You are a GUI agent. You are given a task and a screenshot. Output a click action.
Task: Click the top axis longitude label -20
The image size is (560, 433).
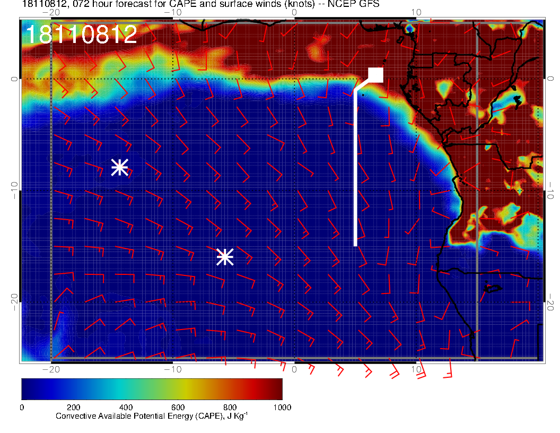(x=51, y=13)
